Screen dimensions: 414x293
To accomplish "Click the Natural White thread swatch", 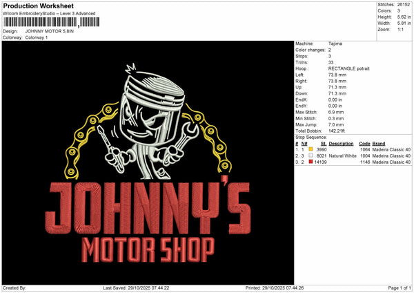I will pos(310,155).
